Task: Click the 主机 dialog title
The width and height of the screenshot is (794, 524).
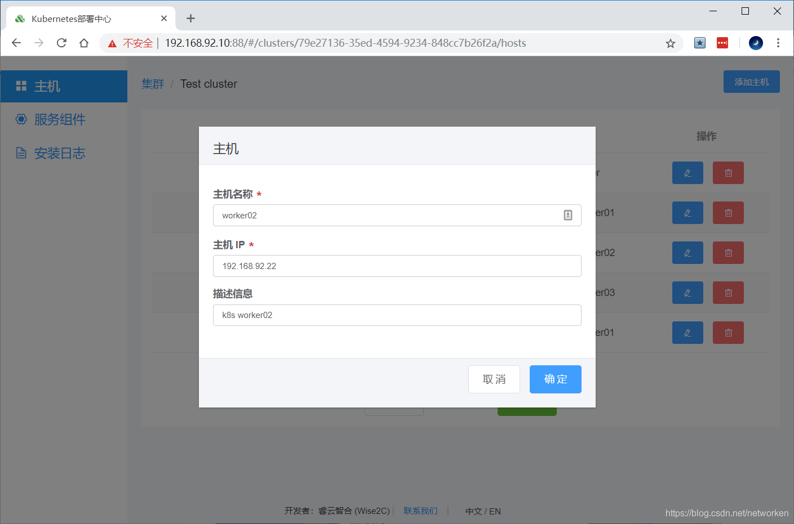Action: (x=226, y=149)
